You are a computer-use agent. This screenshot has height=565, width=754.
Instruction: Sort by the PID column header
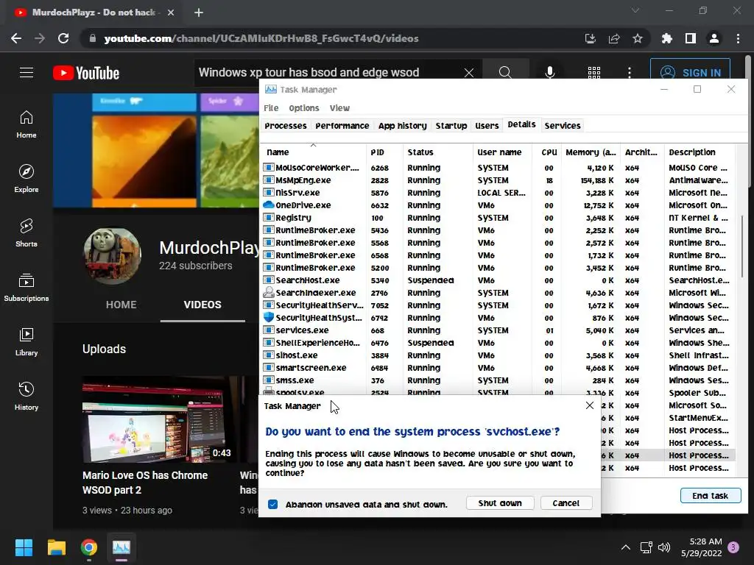pyautogui.click(x=384, y=152)
